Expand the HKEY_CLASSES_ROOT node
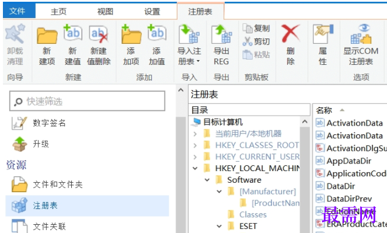 (x=195, y=145)
